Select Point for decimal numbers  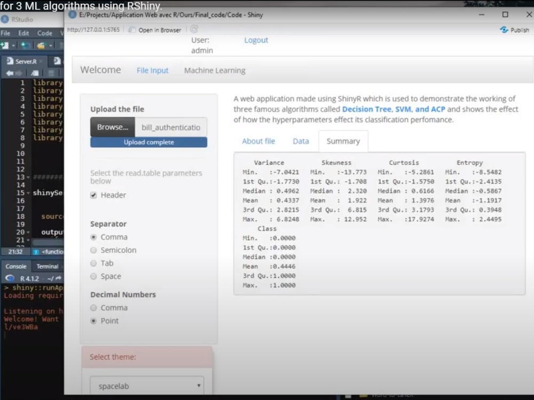93,321
